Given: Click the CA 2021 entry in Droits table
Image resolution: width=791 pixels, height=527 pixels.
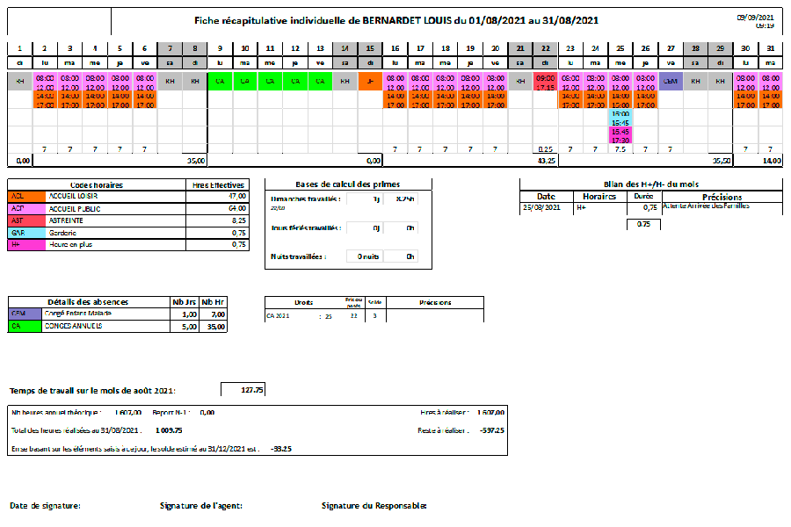Looking at the screenshot, I should click(x=279, y=316).
